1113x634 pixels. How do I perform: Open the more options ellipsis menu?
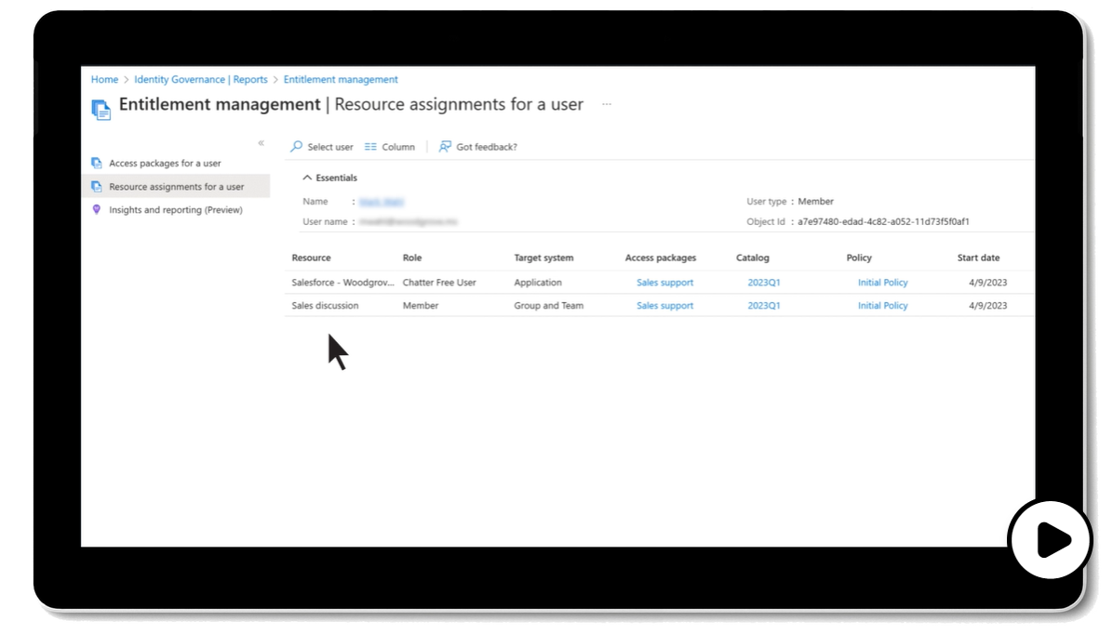[607, 105]
